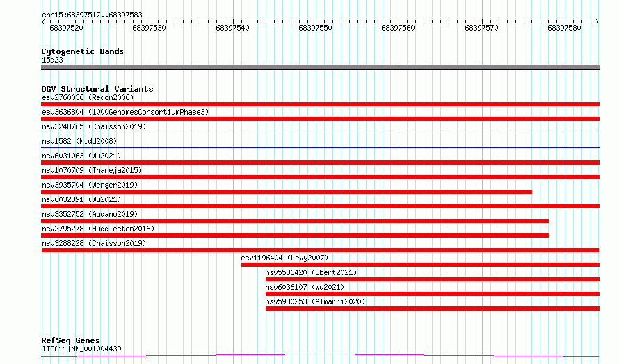This screenshot has width=619, height=364.
Task: Click ruler position 68397550
Action: (x=316, y=28)
